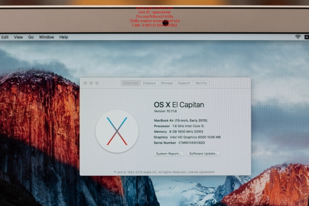Switch to the Storage tab

[166, 83]
